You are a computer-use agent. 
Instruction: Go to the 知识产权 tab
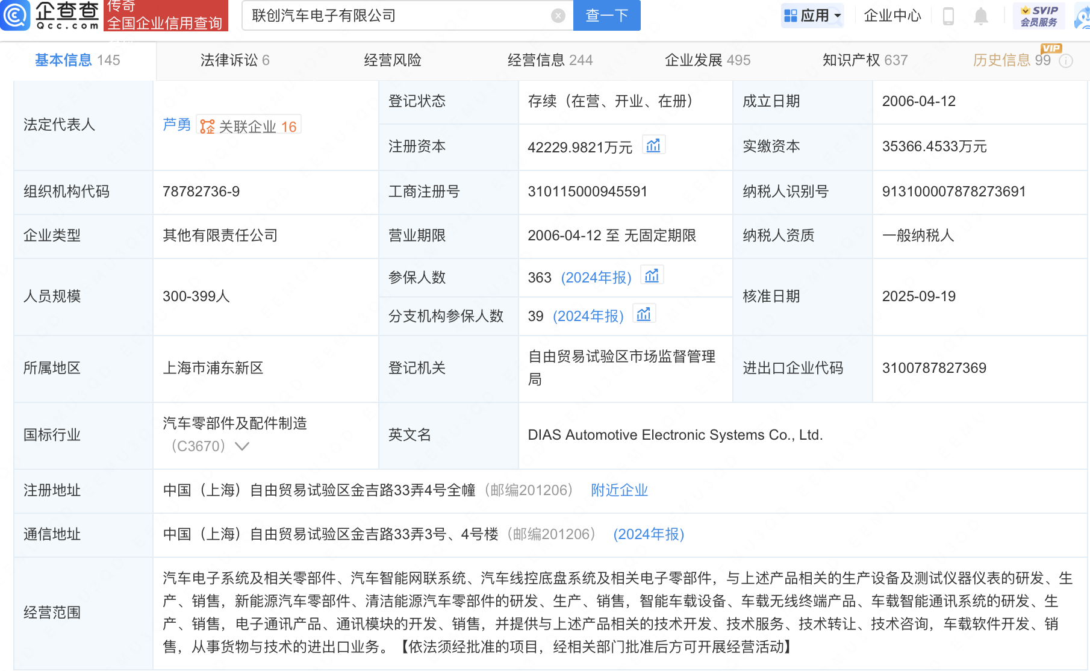click(x=865, y=60)
